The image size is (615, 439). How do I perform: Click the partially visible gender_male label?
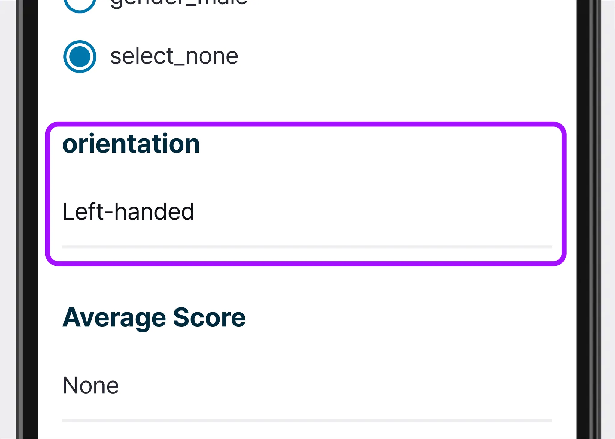click(179, 3)
